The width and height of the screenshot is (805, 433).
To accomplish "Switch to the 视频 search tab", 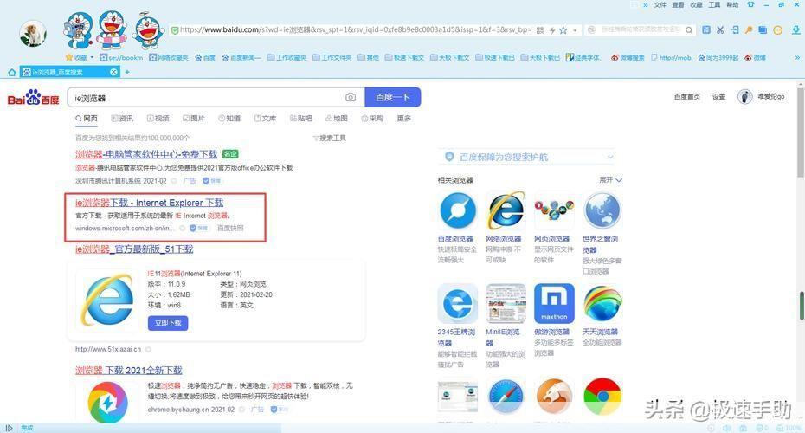I will (x=158, y=118).
